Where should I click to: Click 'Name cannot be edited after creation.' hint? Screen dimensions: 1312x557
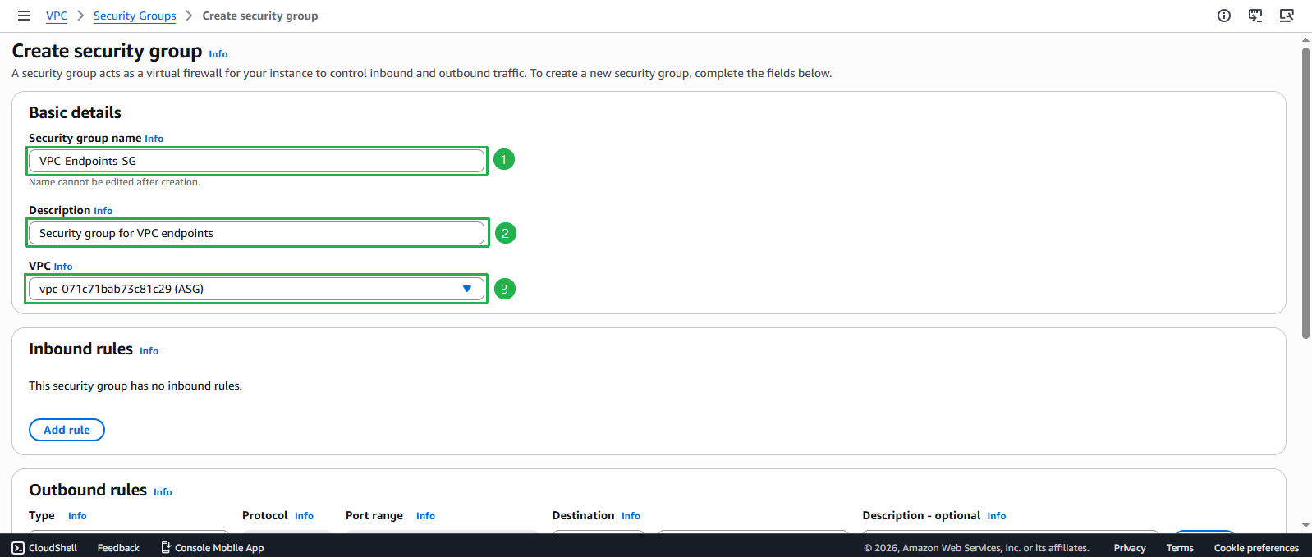click(x=114, y=182)
